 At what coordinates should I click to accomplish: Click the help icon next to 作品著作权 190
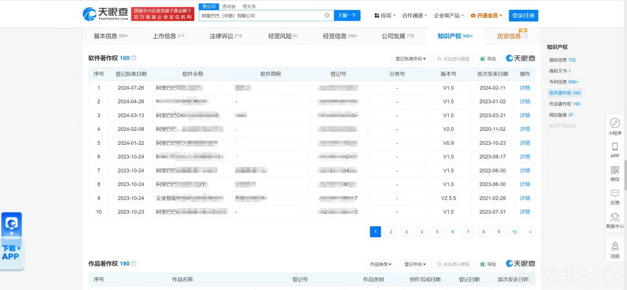coord(134,264)
